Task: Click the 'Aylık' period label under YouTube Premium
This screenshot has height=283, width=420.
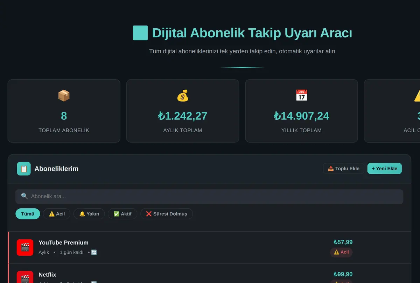Action: coord(44,252)
